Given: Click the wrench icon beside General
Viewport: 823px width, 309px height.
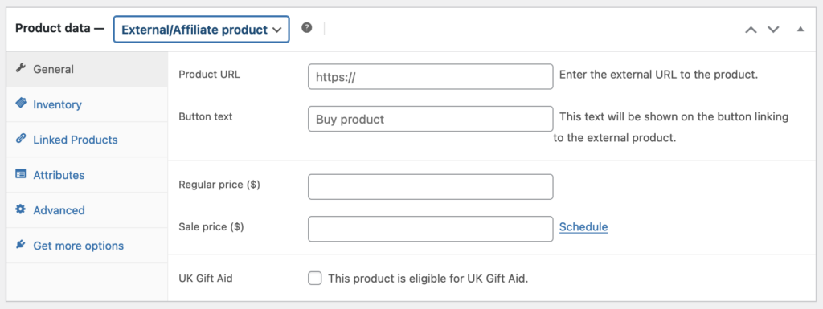Looking at the screenshot, I should pos(20,68).
